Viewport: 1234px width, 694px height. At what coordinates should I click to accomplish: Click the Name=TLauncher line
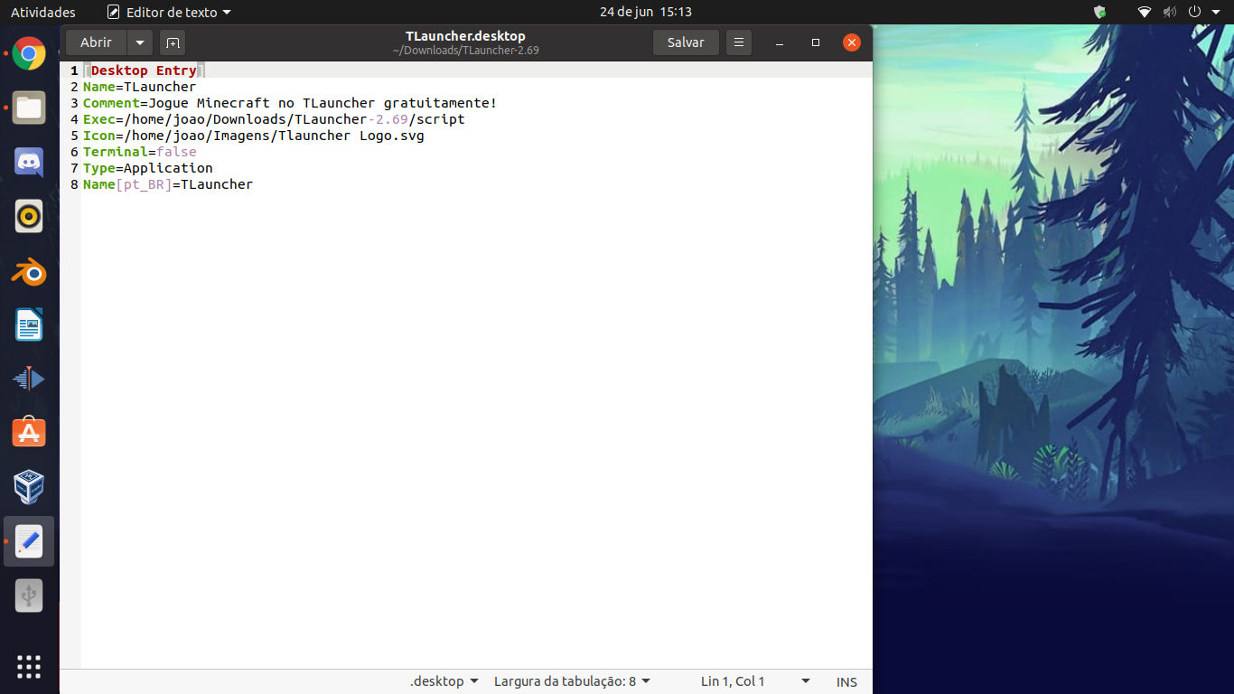(139, 87)
